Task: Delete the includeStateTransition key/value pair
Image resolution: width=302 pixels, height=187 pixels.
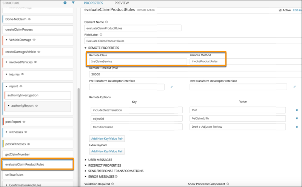Action: pyautogui.click(x=297, y=110)
